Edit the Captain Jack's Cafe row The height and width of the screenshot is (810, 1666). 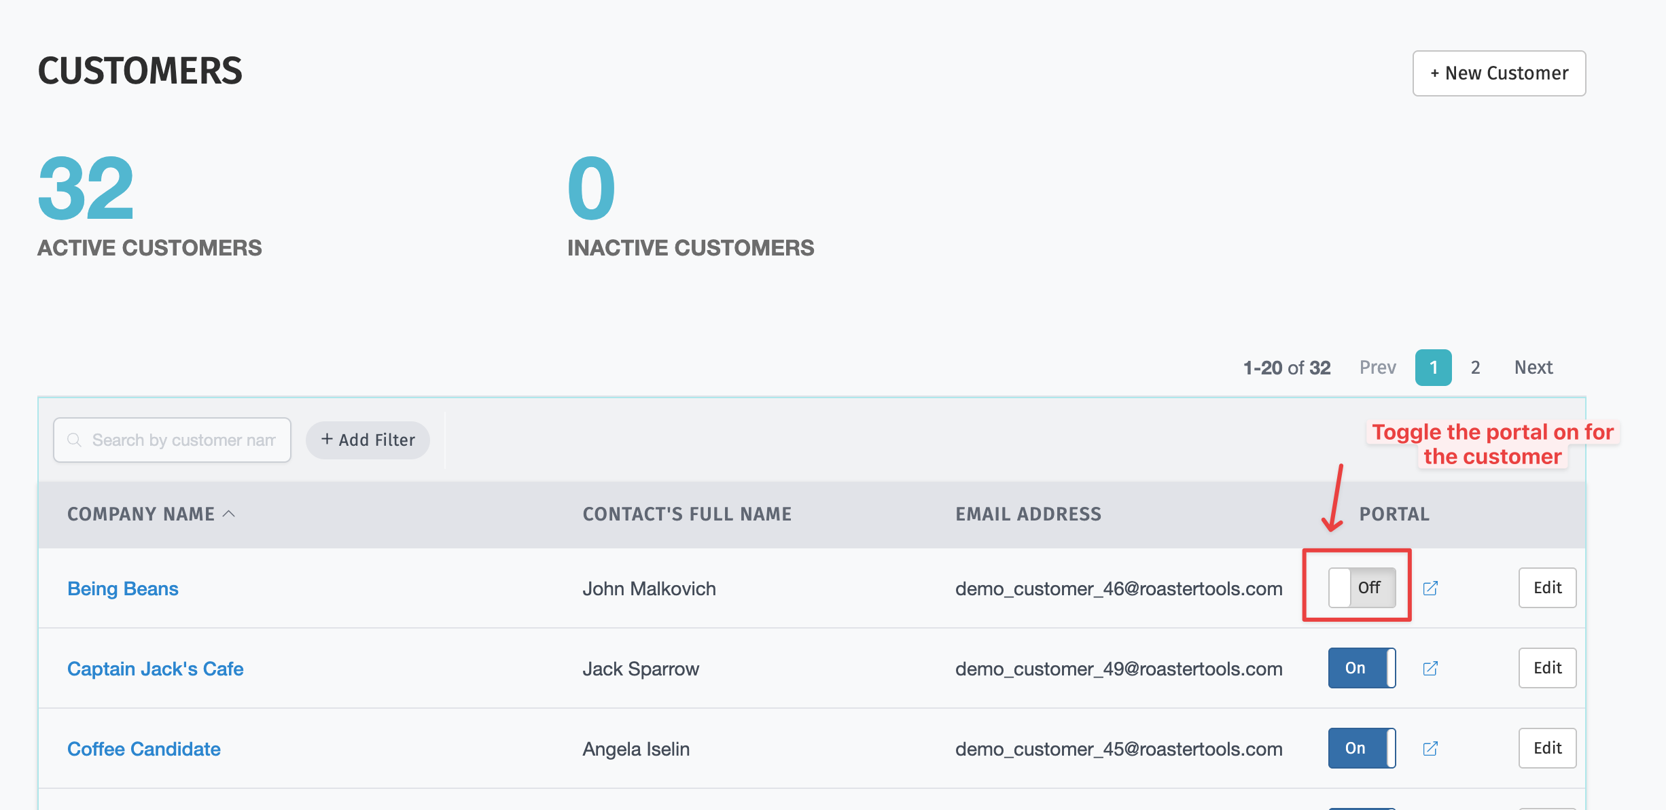click(x=1547, y=668)
